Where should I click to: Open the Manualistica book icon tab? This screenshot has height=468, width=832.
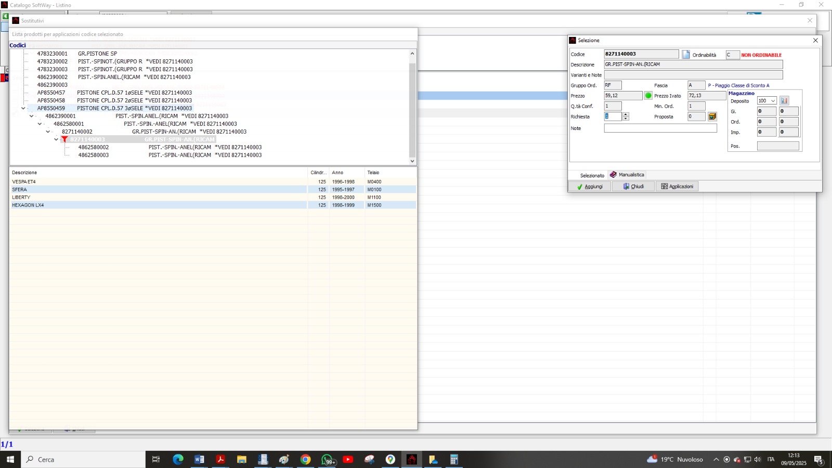pos(627,175)
